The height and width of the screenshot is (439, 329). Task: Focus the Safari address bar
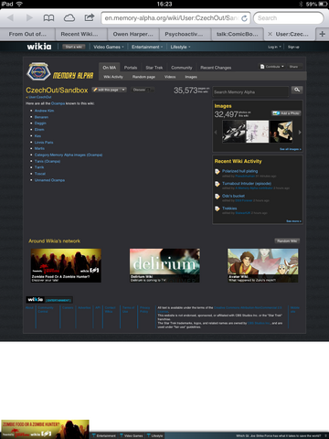click(175, 18)
